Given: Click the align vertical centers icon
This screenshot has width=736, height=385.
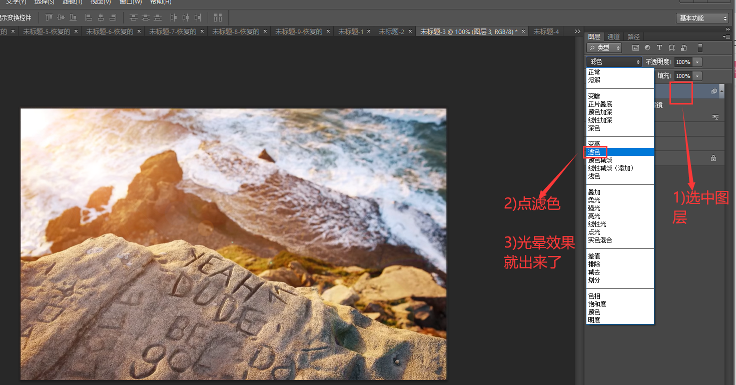Looking at the screenshot, I should tap(61, 17).
